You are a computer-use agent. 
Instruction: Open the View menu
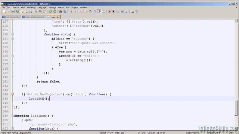(x=23, y=7)
